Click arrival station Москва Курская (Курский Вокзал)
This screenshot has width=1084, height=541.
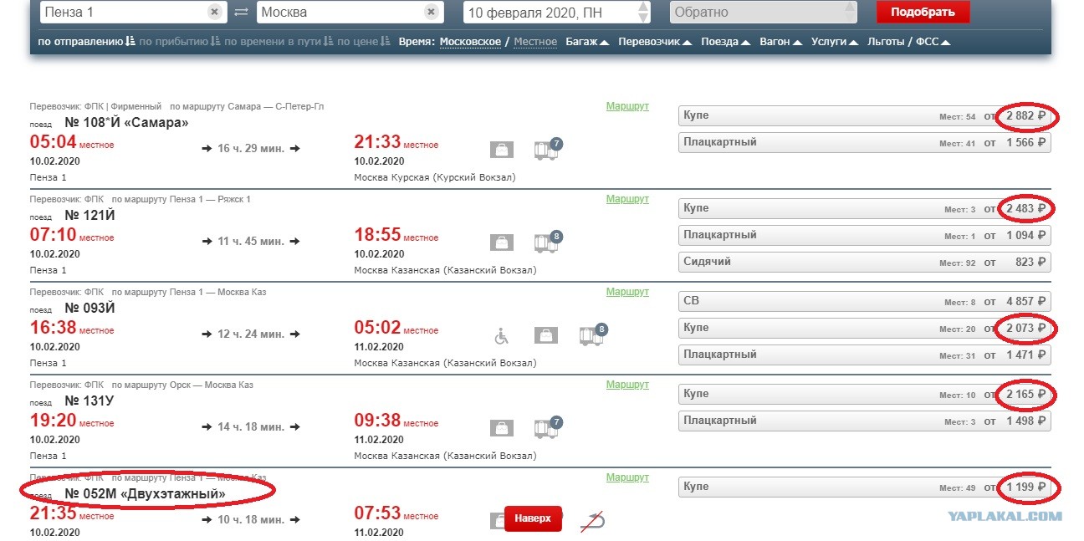(435, 177)
